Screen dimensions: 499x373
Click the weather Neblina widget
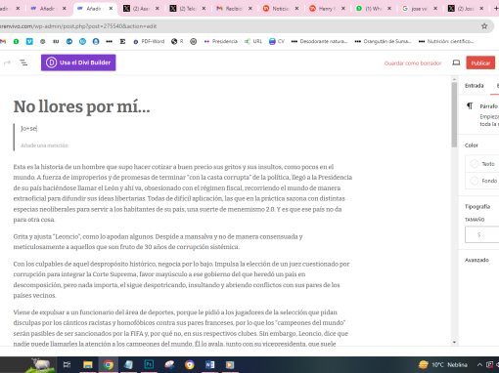pyautogui.click(x=443, y=364)
